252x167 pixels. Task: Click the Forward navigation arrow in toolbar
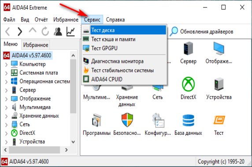(x=20, y=31)
